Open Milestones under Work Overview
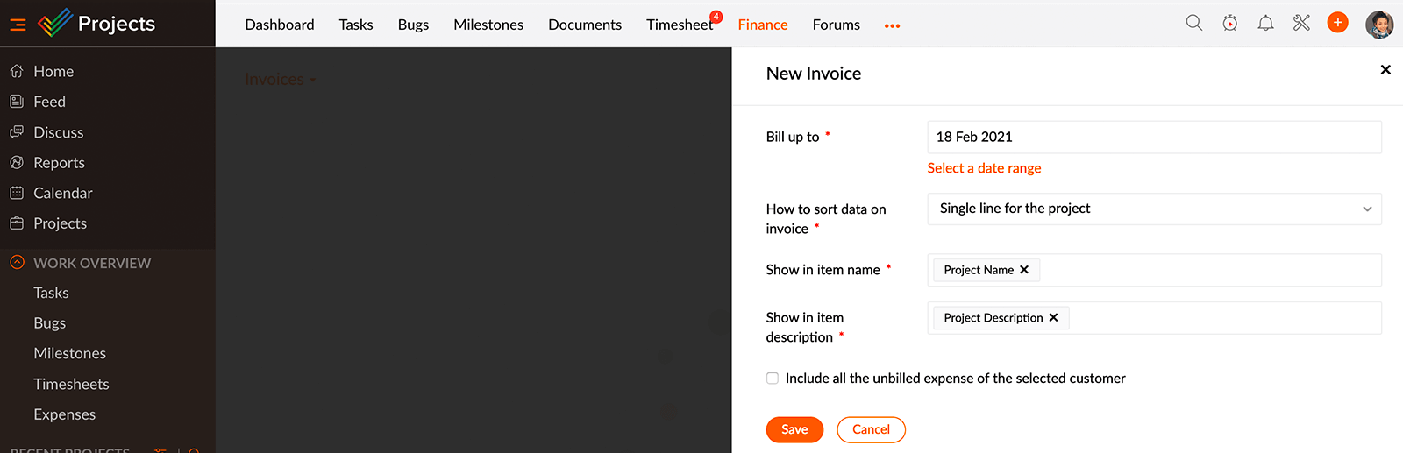Image resolution: width=1403 pixels, height=453 pixels. (70, 353)
